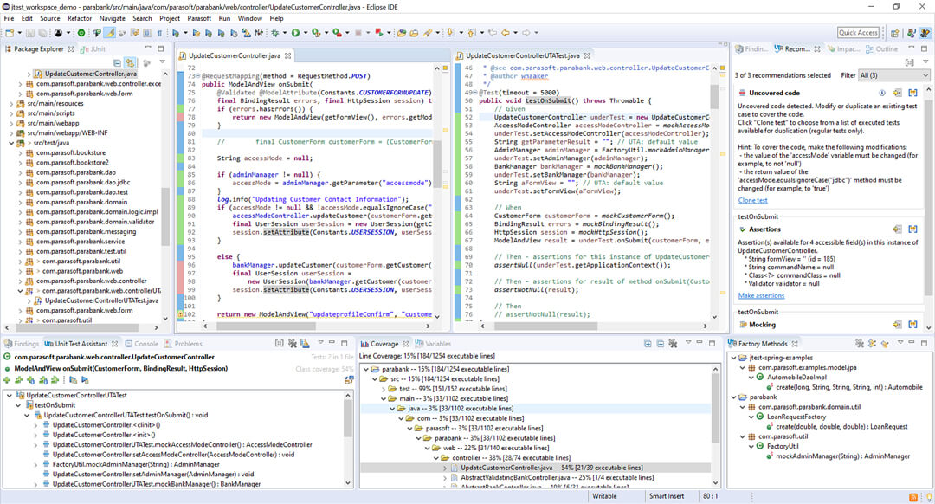Click the last blue run icon in Unit Test Assistant toolbar

(85, 380)
